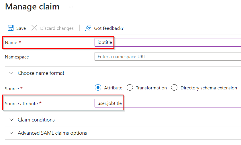Click the Save text in toolbar

coord(21,28)
